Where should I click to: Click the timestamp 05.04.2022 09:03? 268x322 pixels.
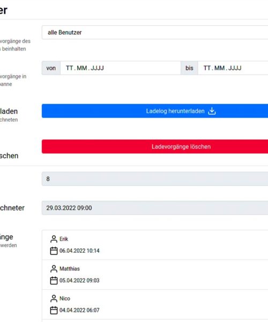pos(79,281)
